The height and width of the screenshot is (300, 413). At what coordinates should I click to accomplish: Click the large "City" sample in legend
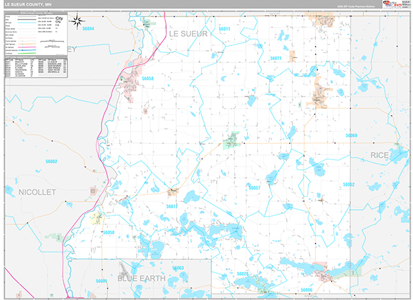click(59, 18)
